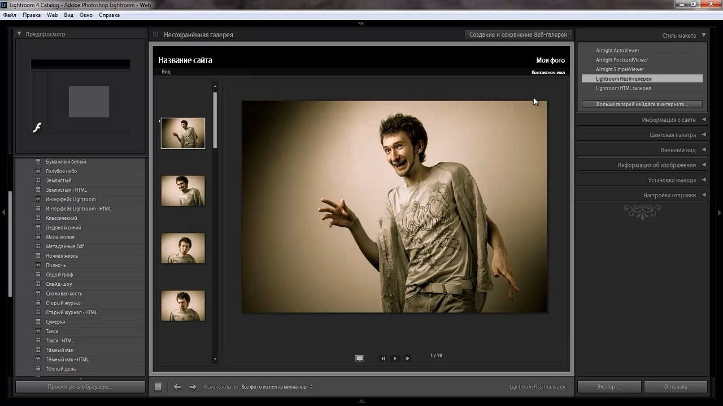This screenshot has height=406, width=723.
Task: Open the Файл menu
Action: click(10, 15)
